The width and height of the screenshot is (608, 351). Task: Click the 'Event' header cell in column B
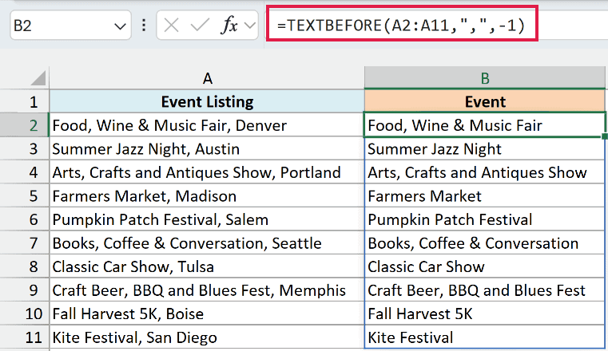point(485,102)
